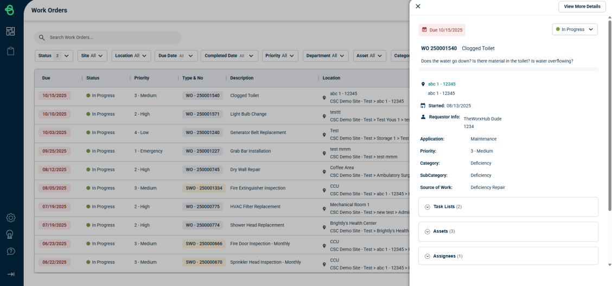
Task: Click location pin icon in Light Bulb Change row
Action: (x=324, y=116)
